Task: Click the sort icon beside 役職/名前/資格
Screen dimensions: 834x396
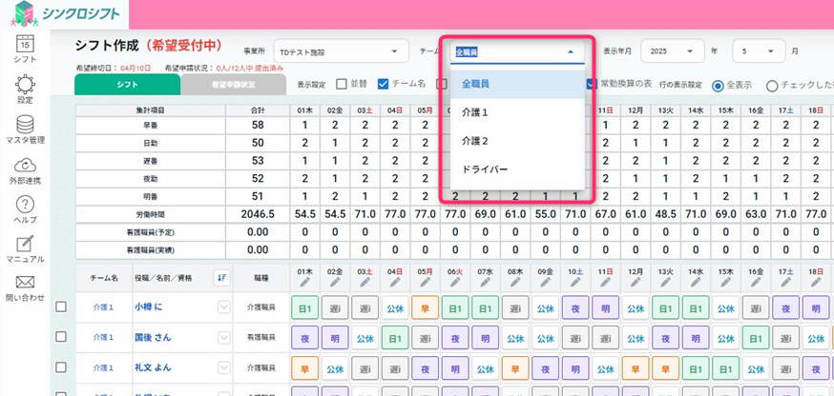Action: click(221, 277)
